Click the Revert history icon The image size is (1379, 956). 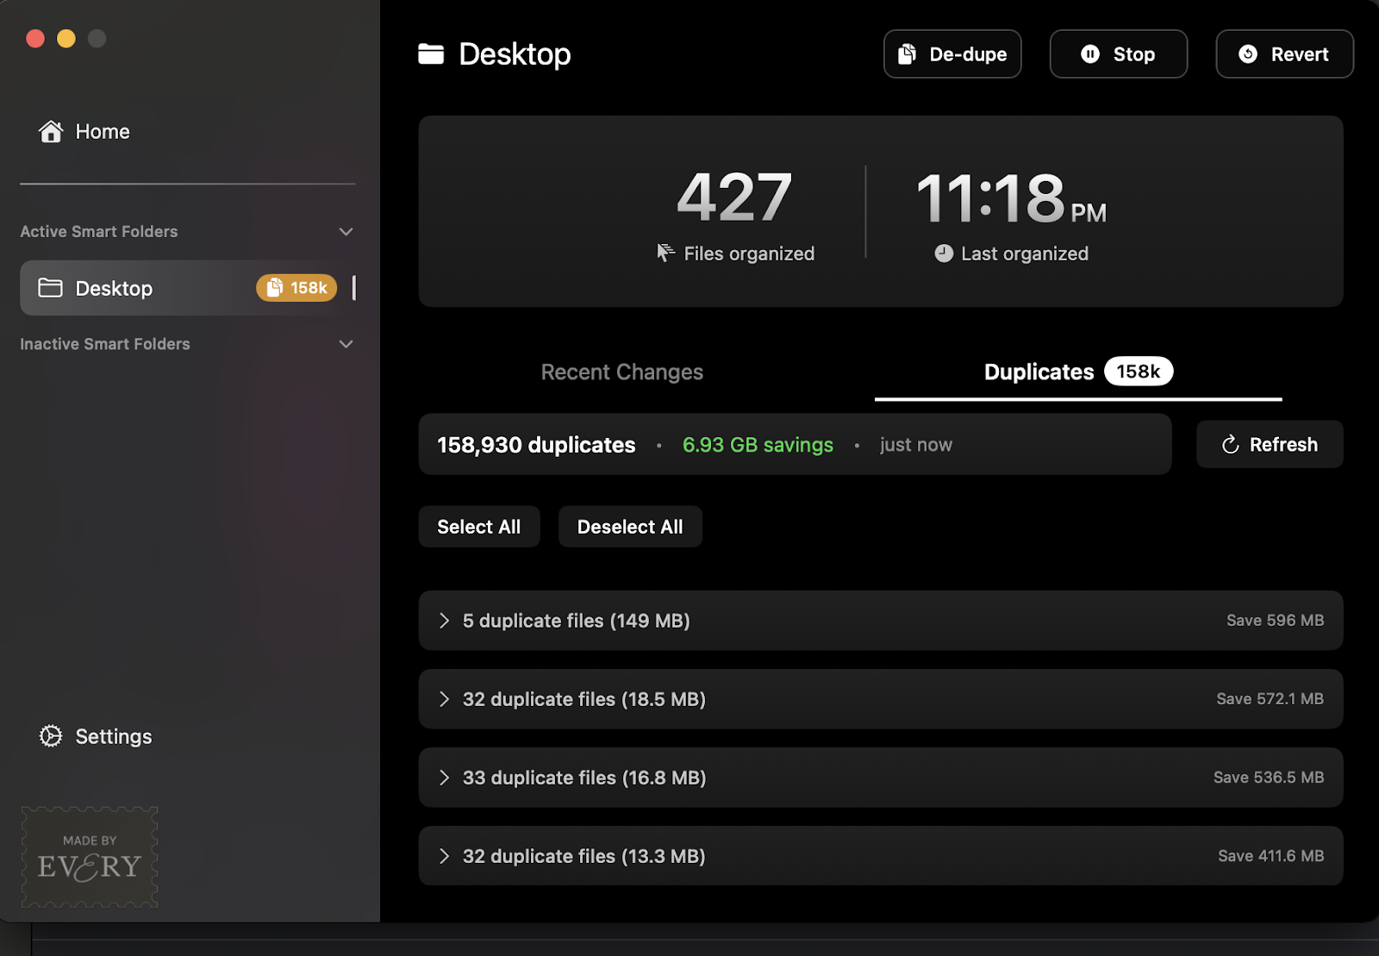point(1247,53)
